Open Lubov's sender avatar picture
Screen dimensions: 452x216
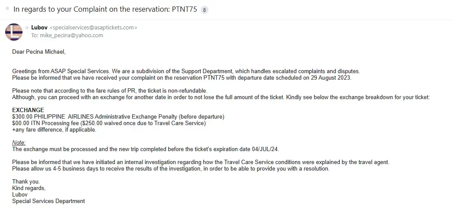[x=13, y=32]
